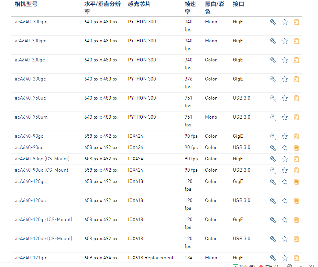The height and width of the screenshot is (267, 318).
Task: Open the acA640-90uc camera model link
Action: coord(29,147)
